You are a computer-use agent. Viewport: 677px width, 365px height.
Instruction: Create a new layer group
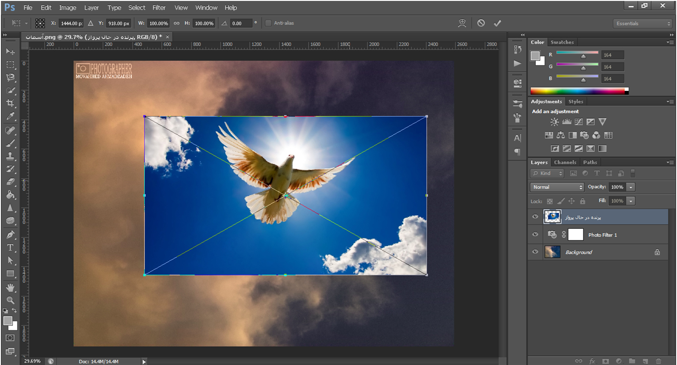point(632,361)
